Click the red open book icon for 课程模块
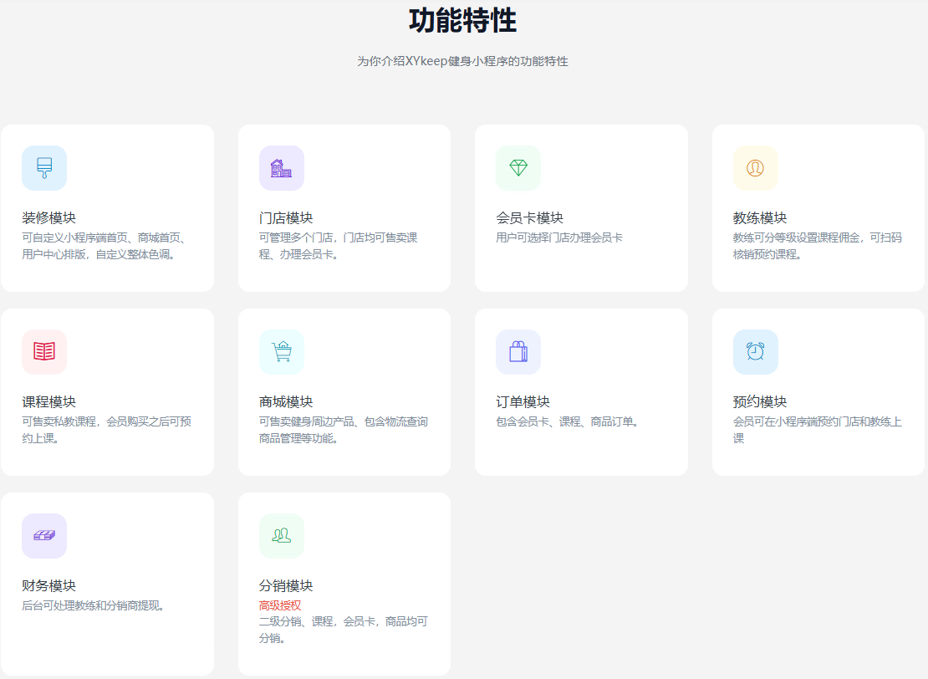Image resolution: width=928 pixels, height=679 pixels. click(x=44, y=352)
